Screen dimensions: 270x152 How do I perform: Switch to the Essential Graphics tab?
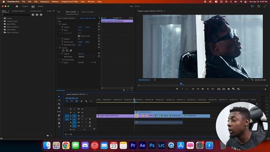click(18, 11)
